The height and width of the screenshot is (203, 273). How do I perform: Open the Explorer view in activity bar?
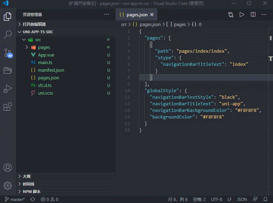pos(8,17)
